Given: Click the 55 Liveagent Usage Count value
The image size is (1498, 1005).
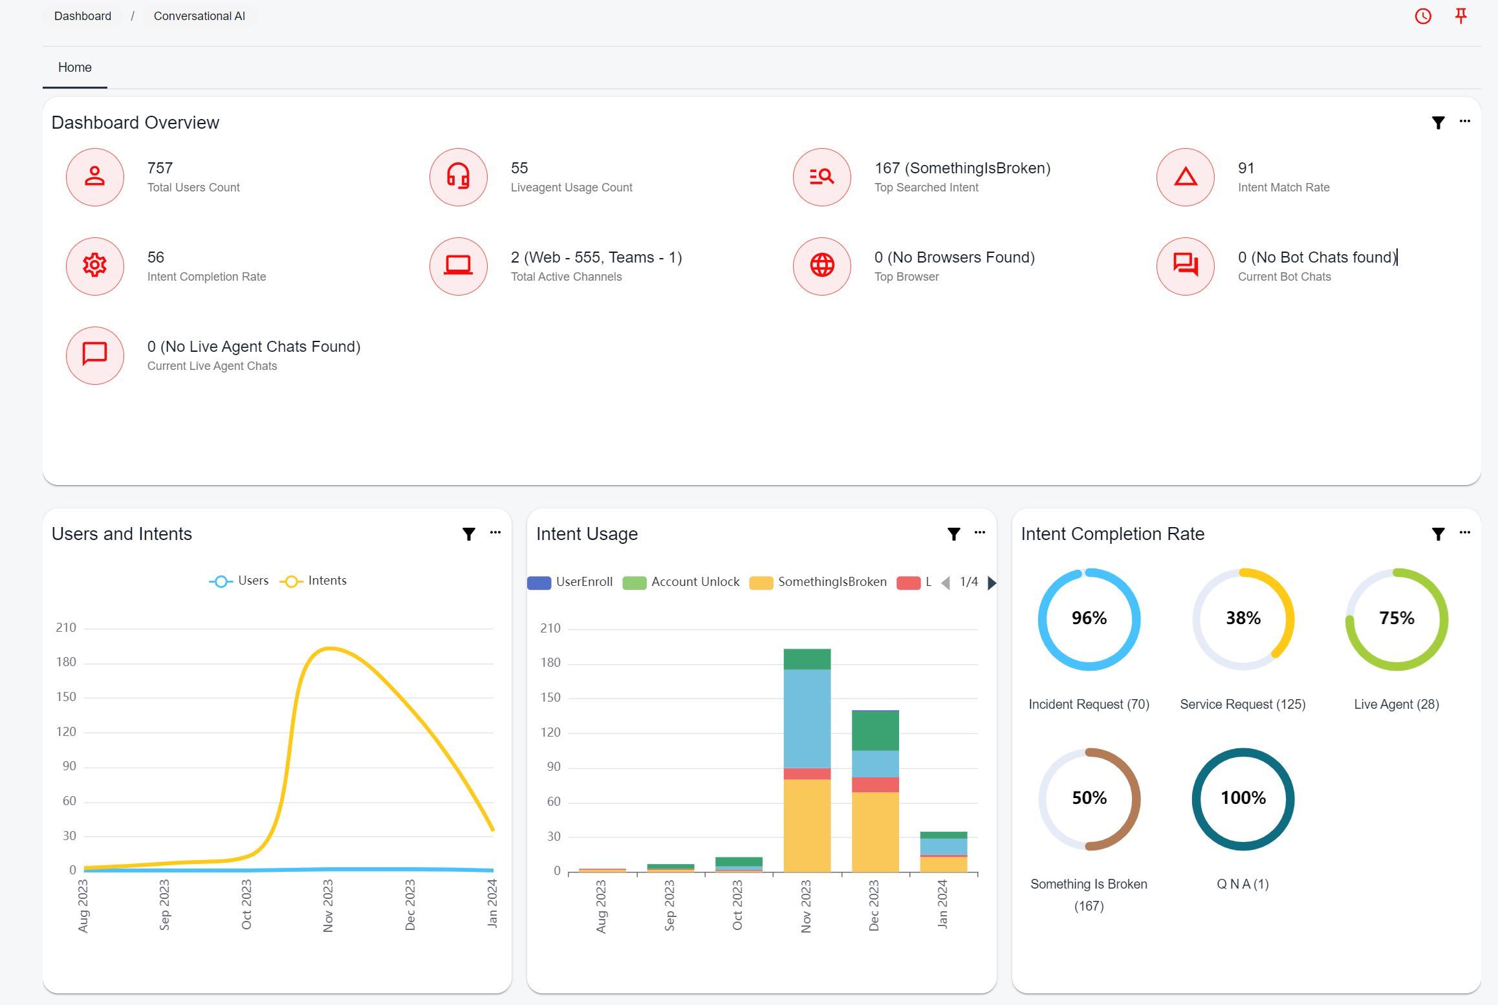Looking at the screenshot, I should [519, 168].
